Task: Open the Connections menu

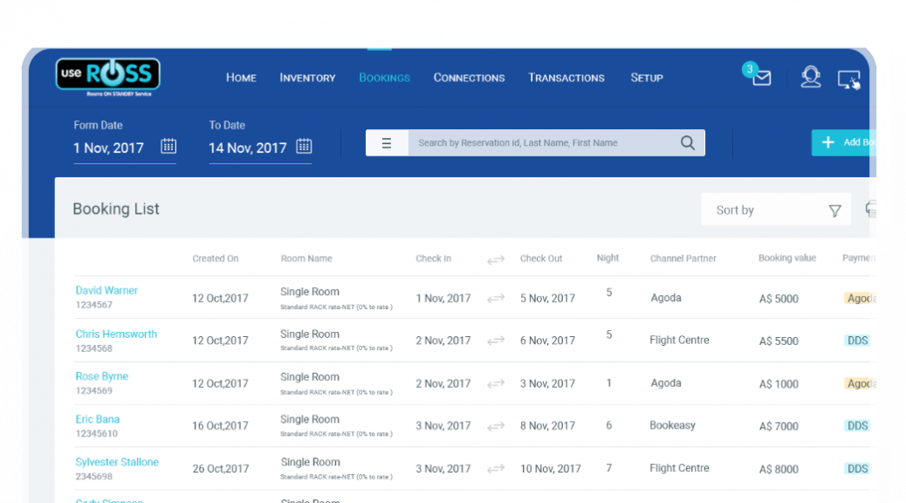Action: 470,78
